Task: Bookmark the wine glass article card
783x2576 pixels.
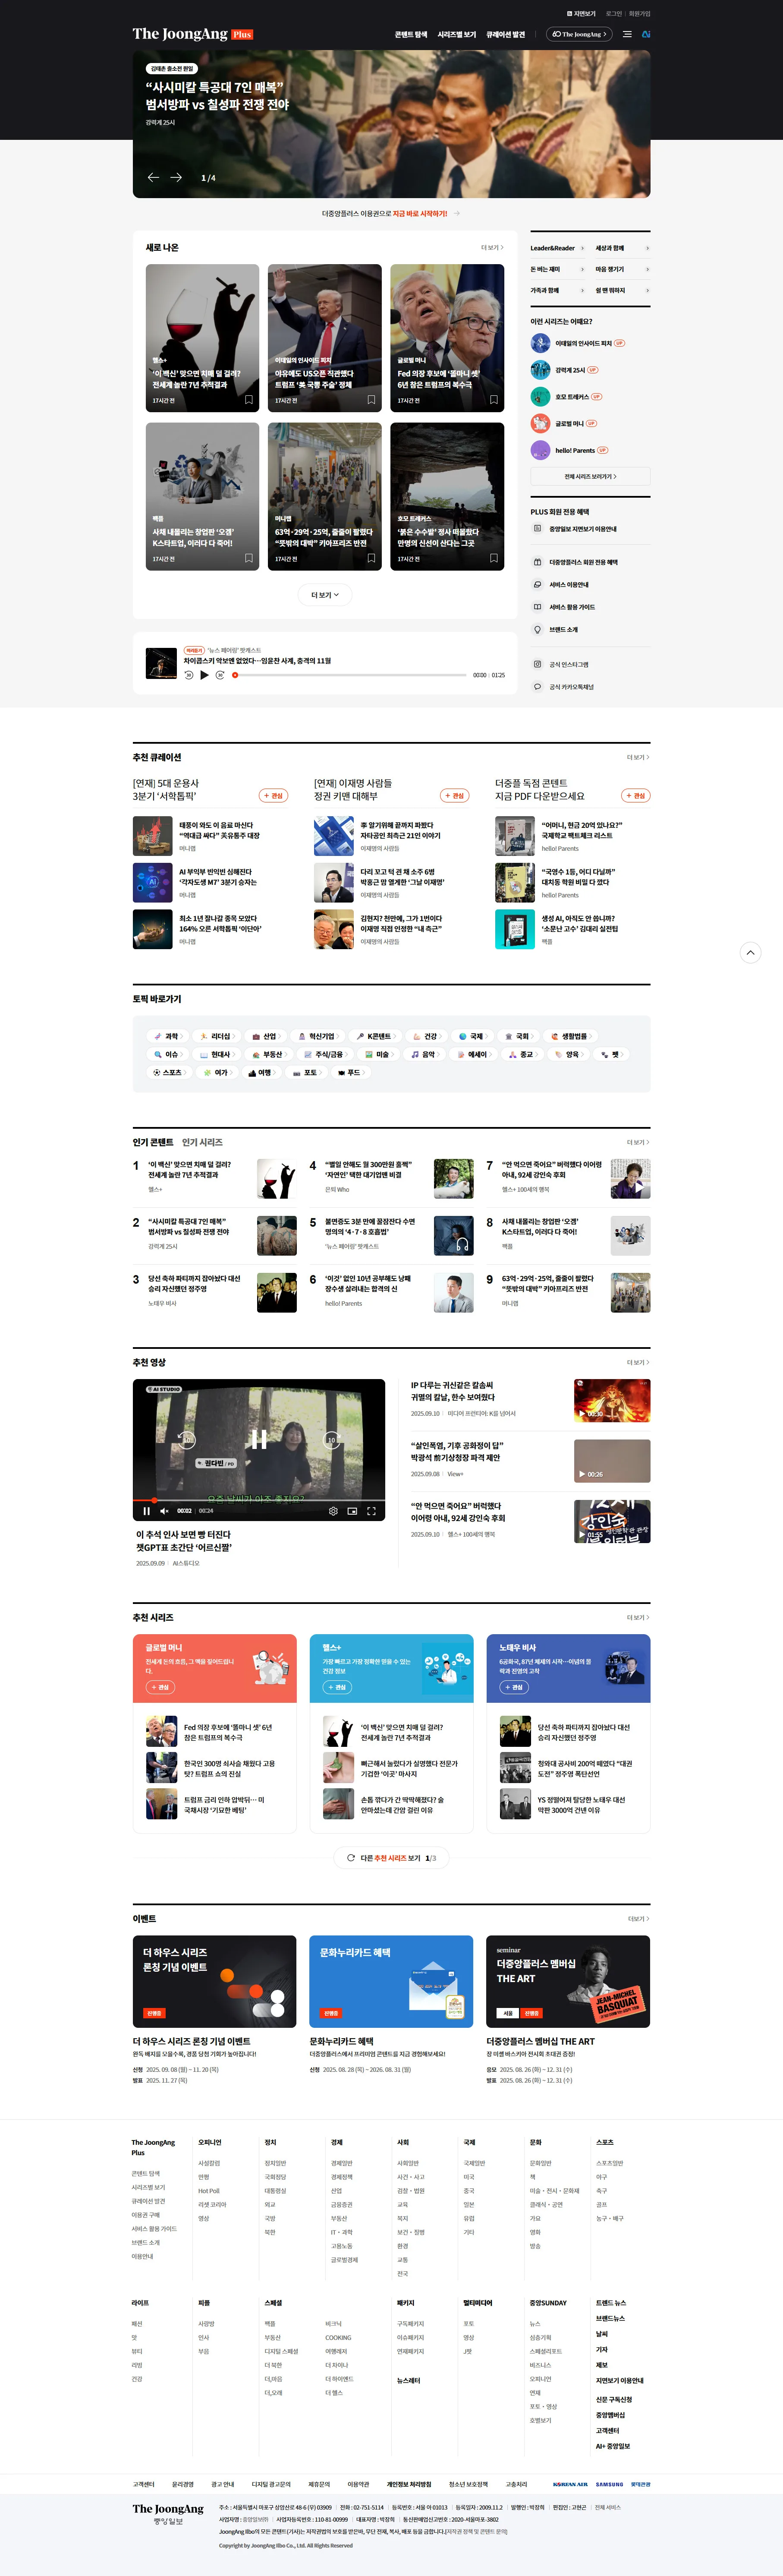Action: click(249, 400)
